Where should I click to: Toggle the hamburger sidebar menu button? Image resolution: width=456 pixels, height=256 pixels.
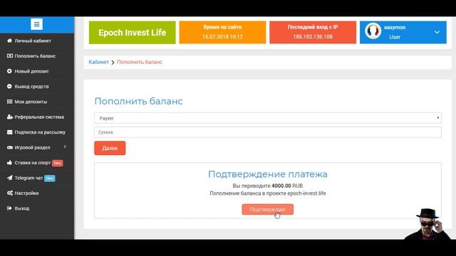point(36,24)
